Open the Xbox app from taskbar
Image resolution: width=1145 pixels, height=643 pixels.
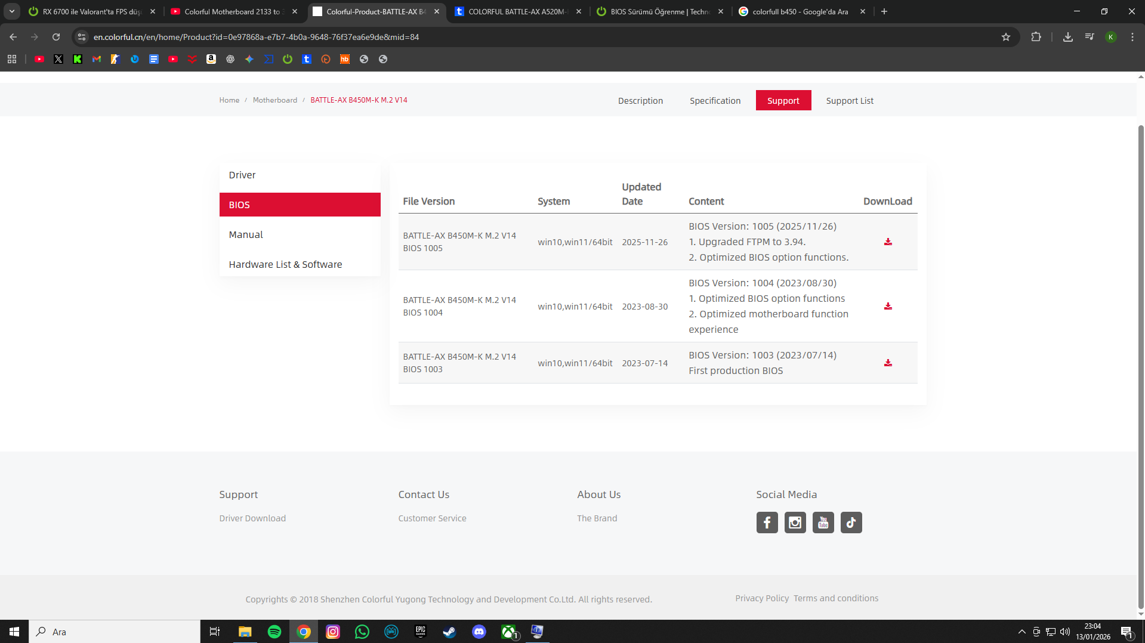click(x=508, y=632)
